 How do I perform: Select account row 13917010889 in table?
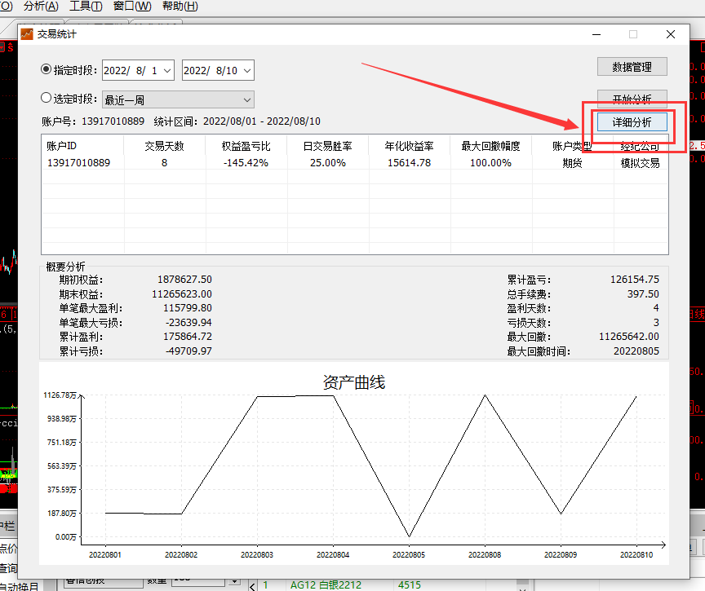tap(354, 162)
